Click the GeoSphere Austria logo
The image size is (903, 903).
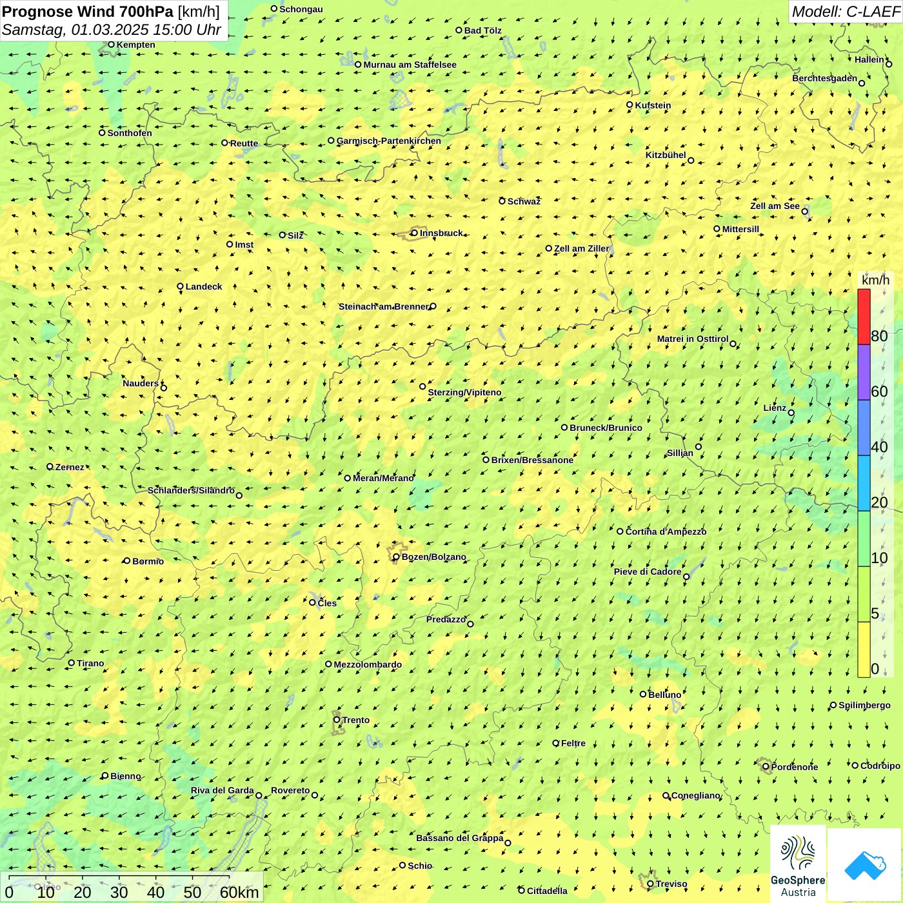pos(798,864)
